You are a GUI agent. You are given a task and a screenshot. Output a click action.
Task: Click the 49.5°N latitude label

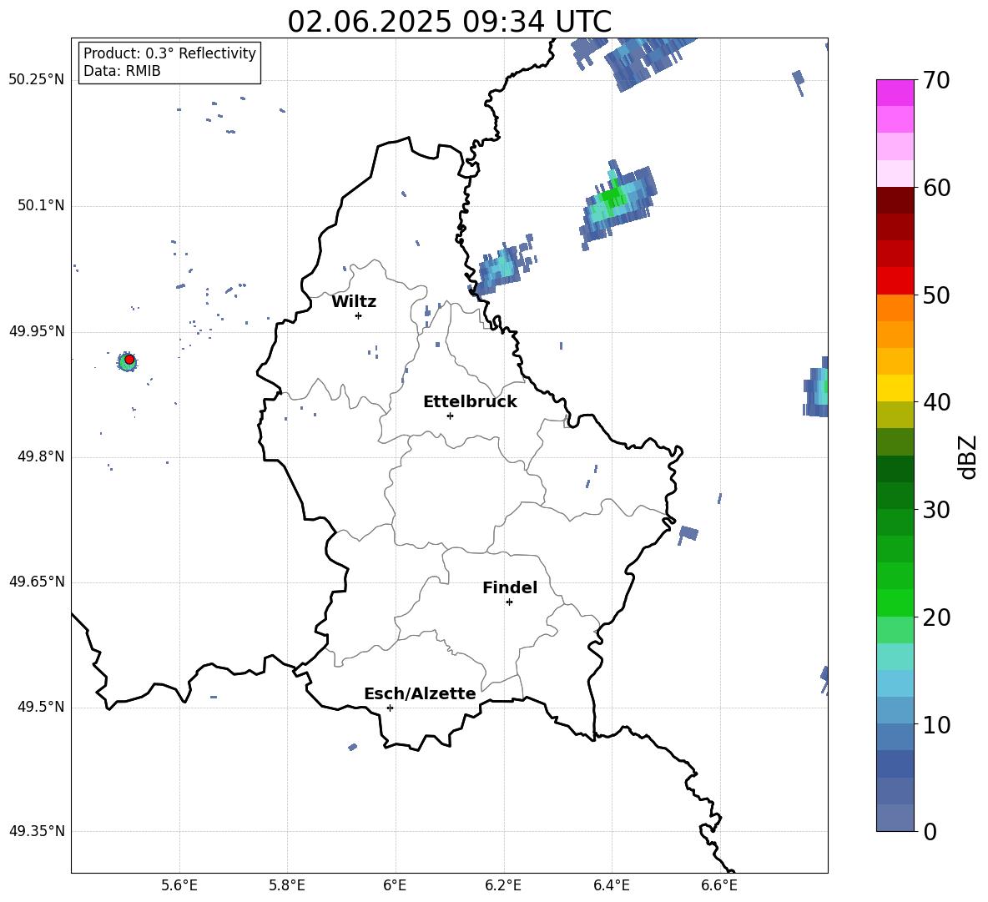41,707
